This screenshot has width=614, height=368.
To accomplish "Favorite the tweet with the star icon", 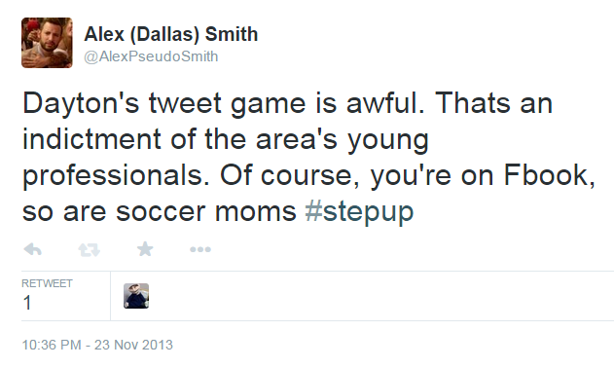I will pyautogui.click(x=145, y=249).
